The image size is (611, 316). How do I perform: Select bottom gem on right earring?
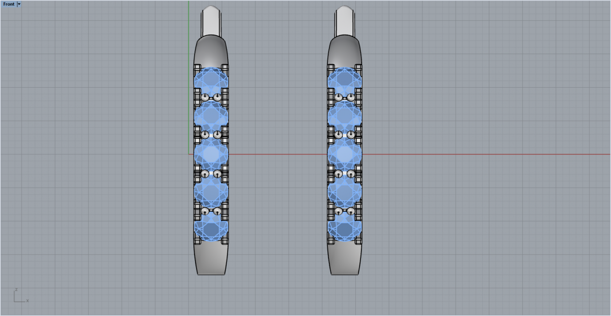[345, 227]
